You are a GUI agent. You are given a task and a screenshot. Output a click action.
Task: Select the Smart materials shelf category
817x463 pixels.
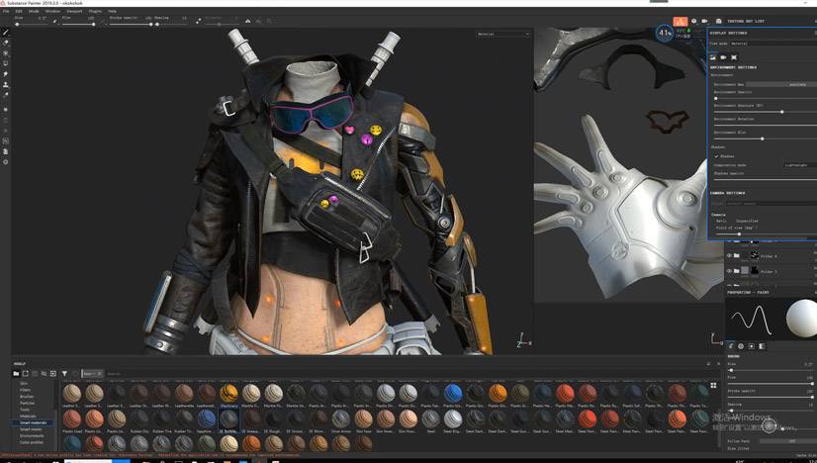[x=34, y=422]
